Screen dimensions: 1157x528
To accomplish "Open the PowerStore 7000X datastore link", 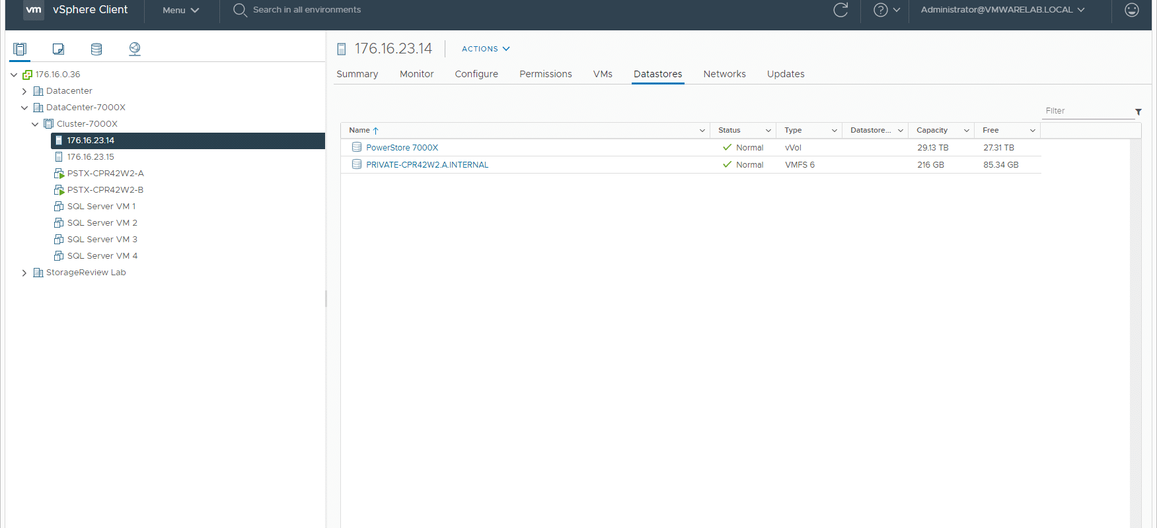I will click(x=402, y=148).
